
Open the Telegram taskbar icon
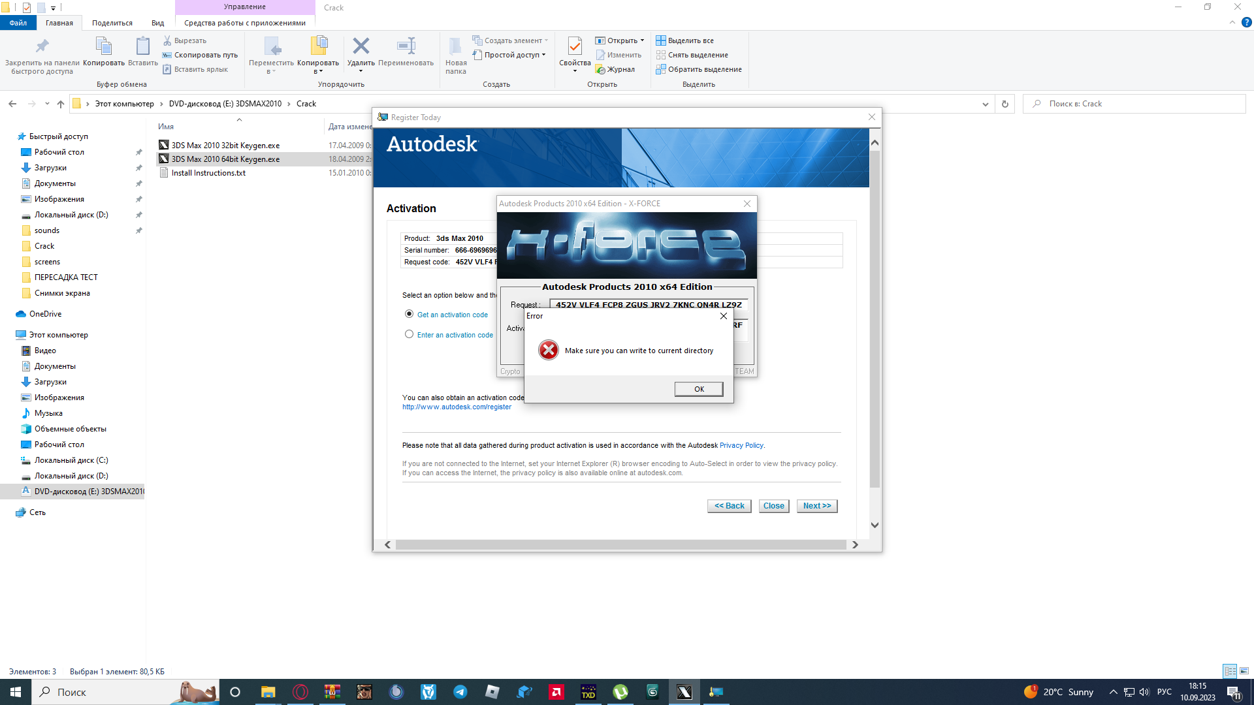(x=460, y=692)
